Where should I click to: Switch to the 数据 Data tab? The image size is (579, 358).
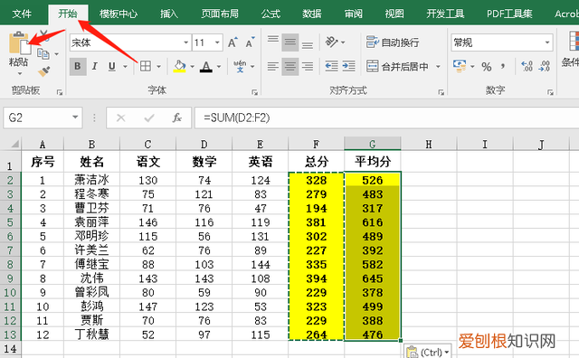(312, 14)
